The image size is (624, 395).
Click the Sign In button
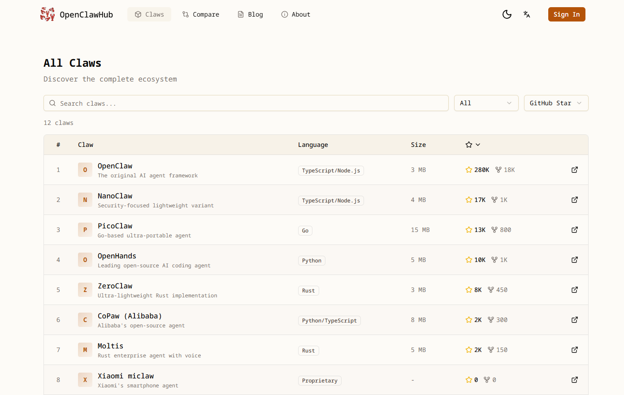(567, 14)
